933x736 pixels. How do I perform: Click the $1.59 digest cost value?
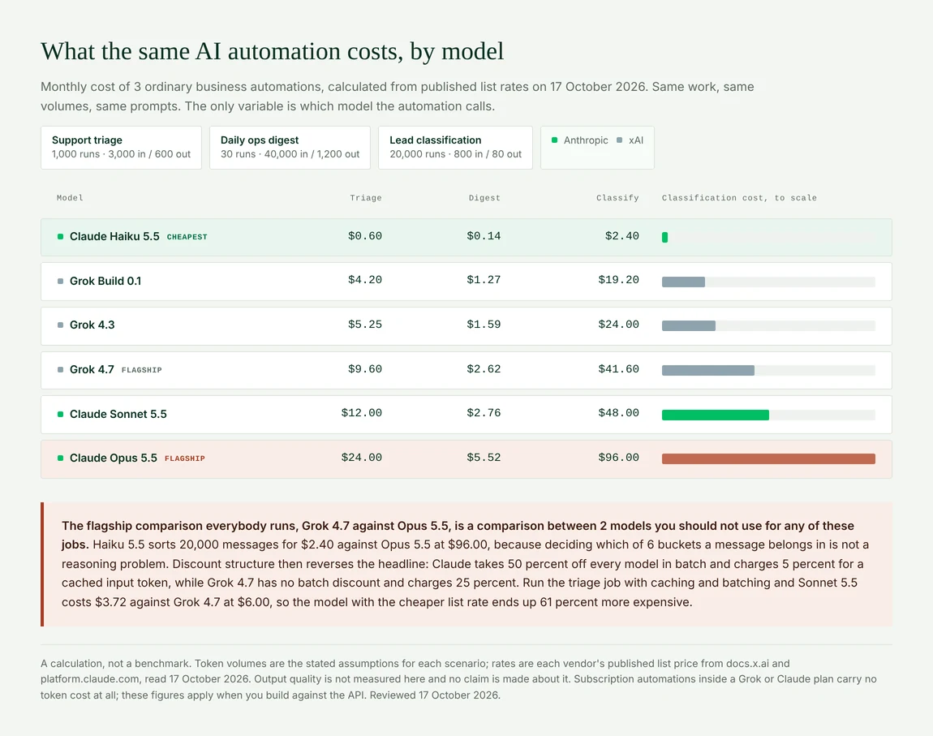click(x=484, y=325)
